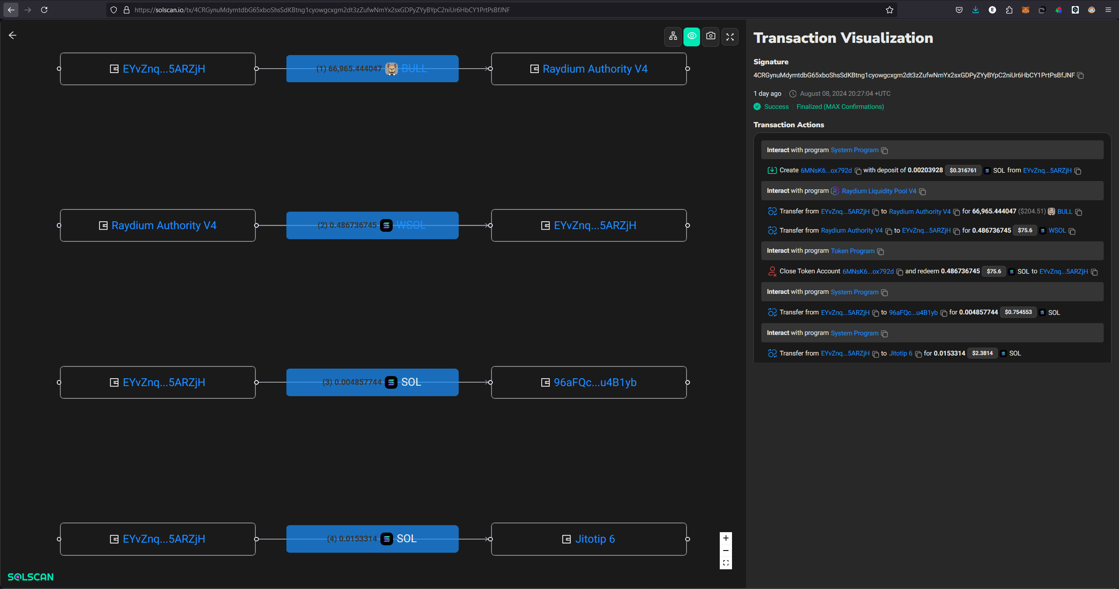Go back using the browser back arrow
The height and width of the screenshot is (589, 1119).
point(11,10)
